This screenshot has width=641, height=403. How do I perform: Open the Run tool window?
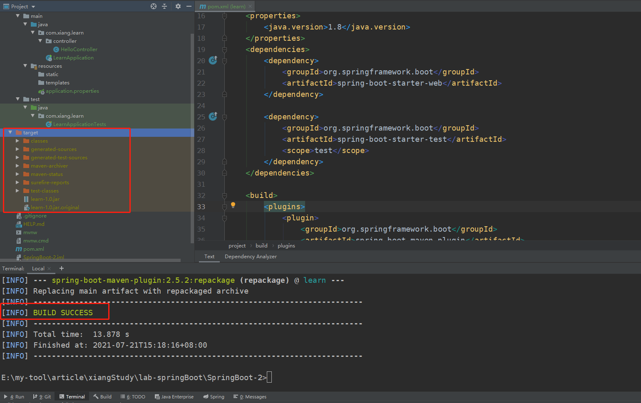[14, 397]
